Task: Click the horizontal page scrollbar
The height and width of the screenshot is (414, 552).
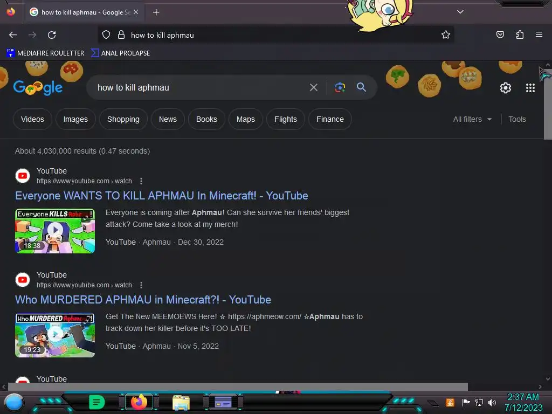Action: [x=238, y=387]
